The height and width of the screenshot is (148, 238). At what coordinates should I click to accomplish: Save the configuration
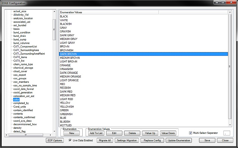click(x=207, y=140)
